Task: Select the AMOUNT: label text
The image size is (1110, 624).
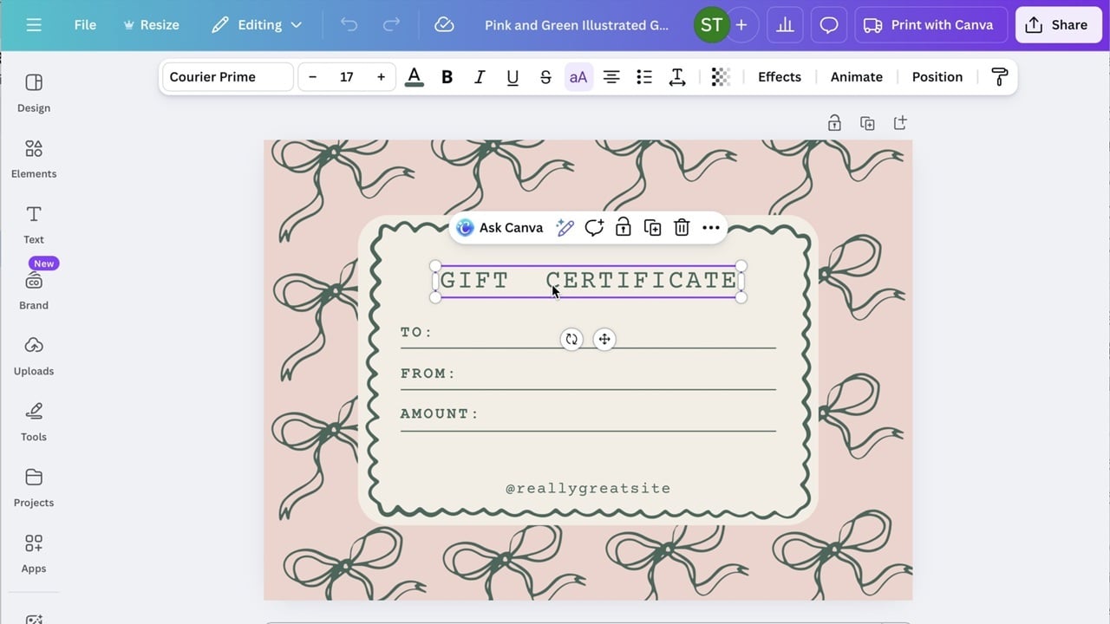Action: [440, 414]
